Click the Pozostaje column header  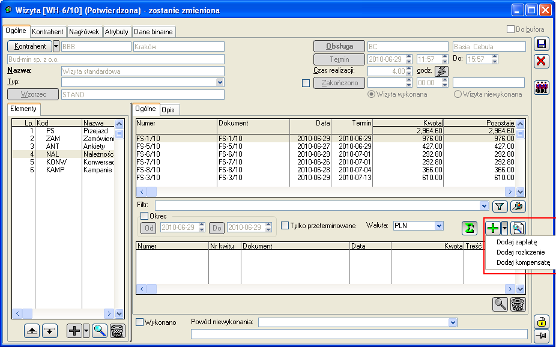[x=479, y=123]
